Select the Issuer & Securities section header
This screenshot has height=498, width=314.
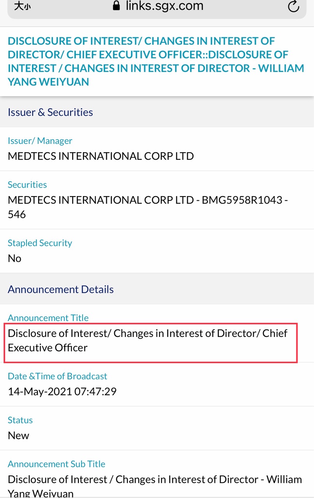click(50, 112)
